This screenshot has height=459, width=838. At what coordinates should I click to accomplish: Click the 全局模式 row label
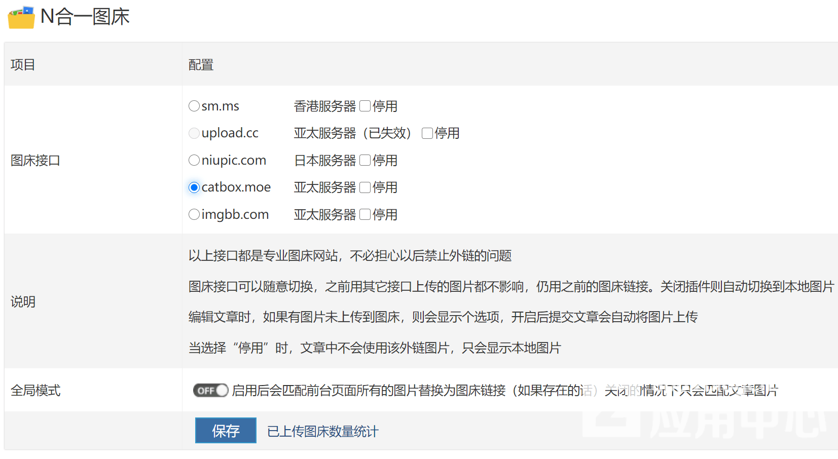coord(35,391)
